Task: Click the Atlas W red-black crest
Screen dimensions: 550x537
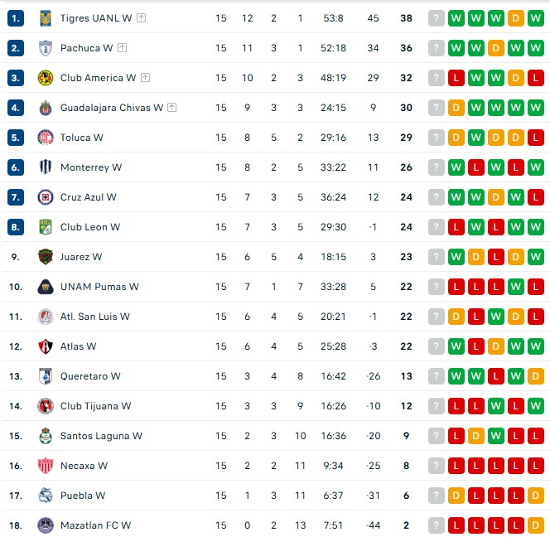Action: [46, 346]
